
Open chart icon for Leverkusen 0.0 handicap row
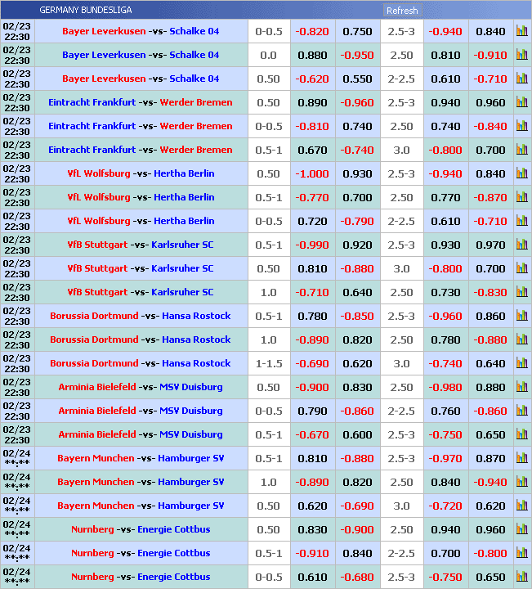521,56
